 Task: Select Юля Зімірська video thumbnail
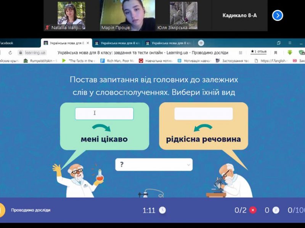pyautogui.click(x=183, y=16)
